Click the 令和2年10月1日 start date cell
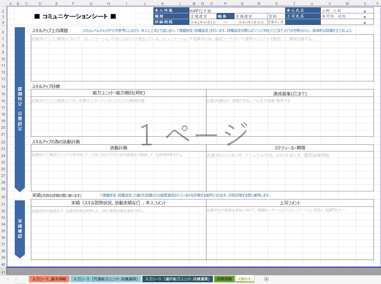The height and width of the screenshot is (284, 381). pyautogui.click(x=203, y=22)
